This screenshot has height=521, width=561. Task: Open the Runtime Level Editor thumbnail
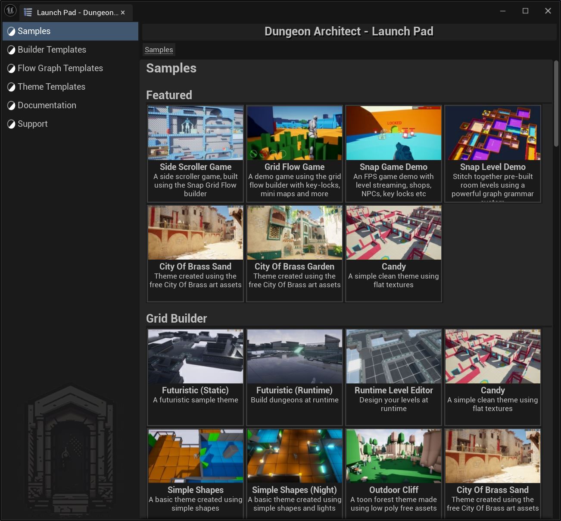click(x=394, y=356)
